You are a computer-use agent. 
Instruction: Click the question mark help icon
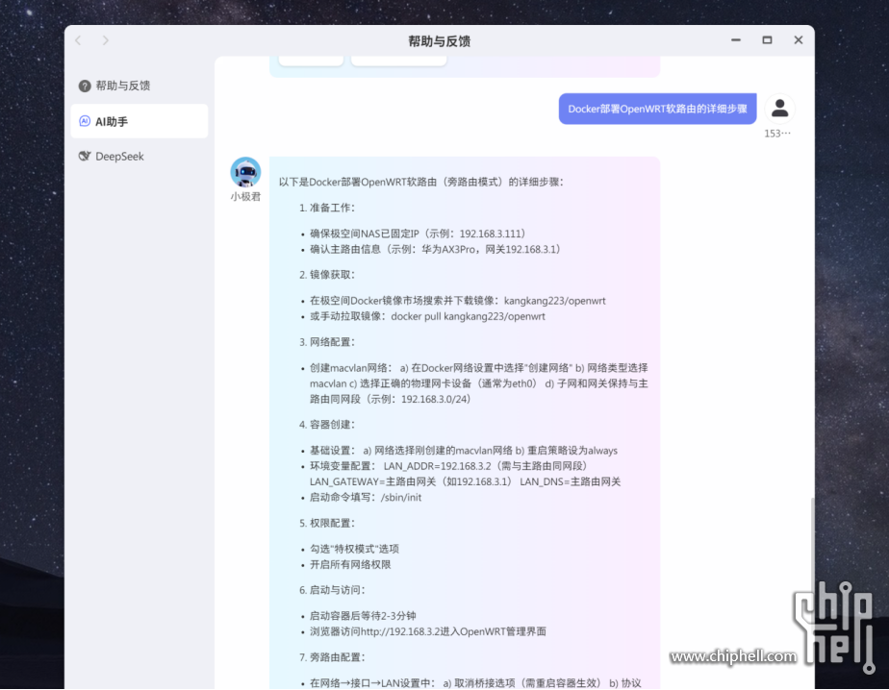(x=85, y=86)
